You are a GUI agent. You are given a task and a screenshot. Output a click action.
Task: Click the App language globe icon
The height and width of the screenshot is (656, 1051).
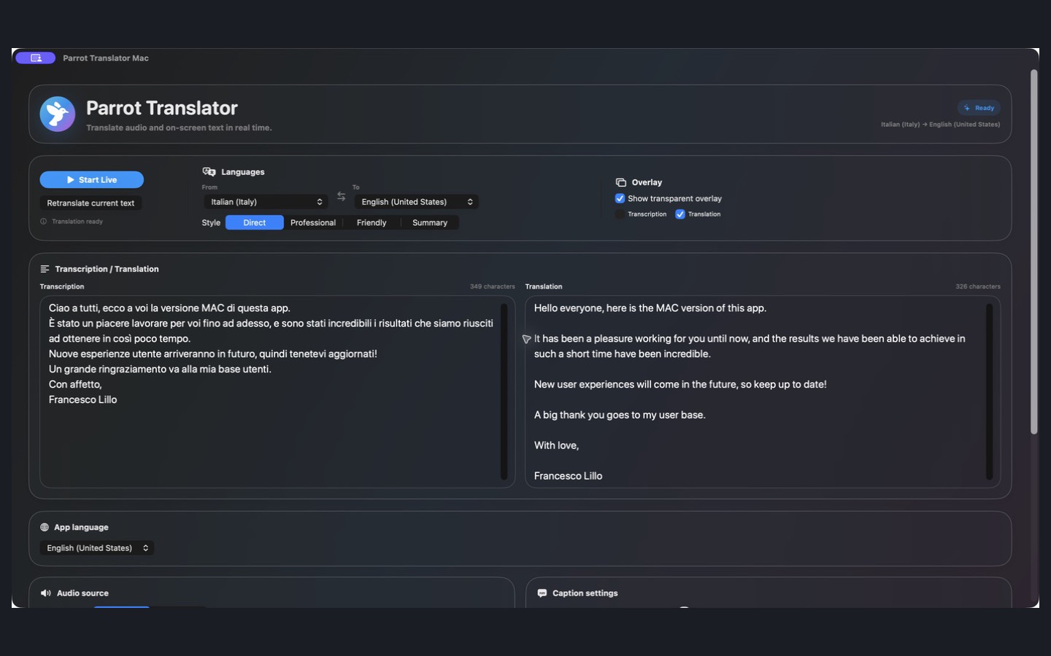[45, 527]
